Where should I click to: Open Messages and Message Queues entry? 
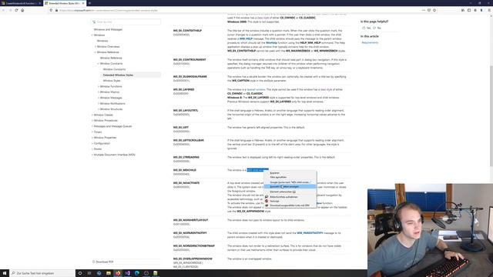(x=112, y=126)
